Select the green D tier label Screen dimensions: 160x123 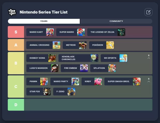16,105
